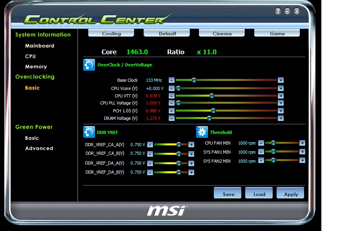Click the x 11.0 Ratio value
Image resolution: width=339 pixels, height=231 pixels.
coord(207,52)
